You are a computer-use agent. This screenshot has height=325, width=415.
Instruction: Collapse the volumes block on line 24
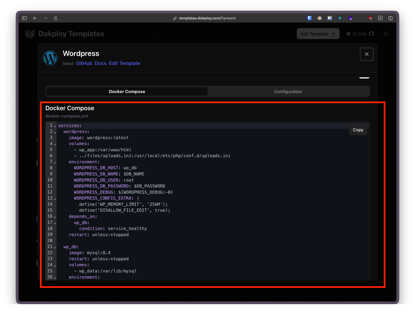pos(55,265)
